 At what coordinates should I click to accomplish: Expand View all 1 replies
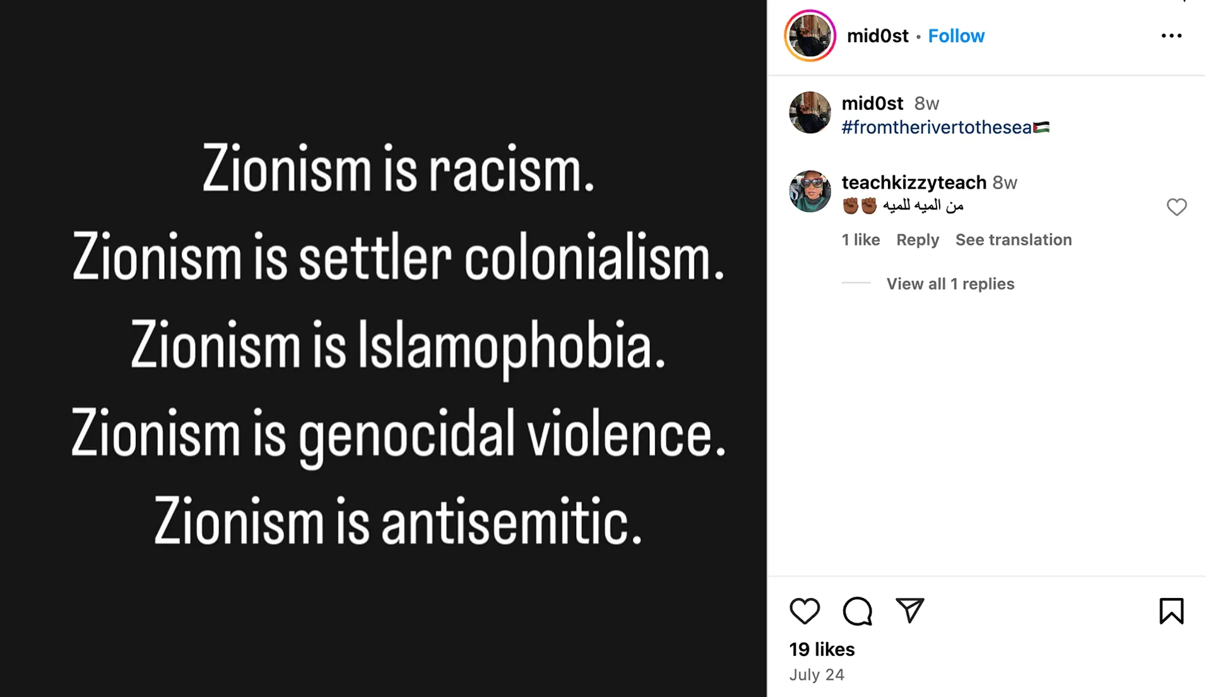pyautogui.click(x=950, y=284)
